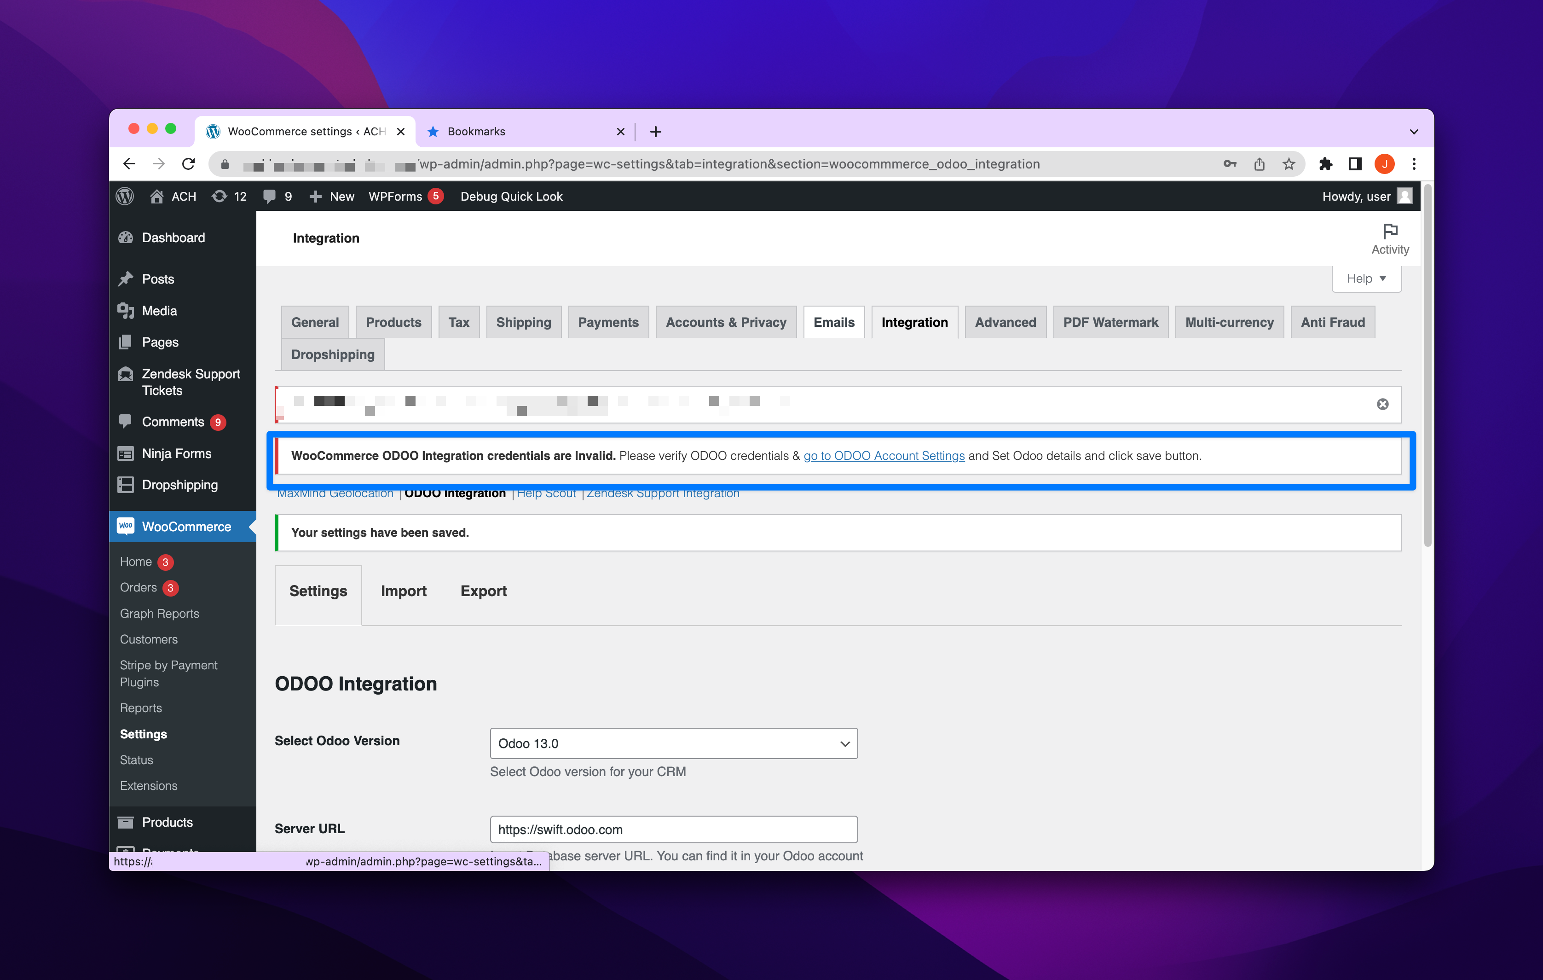1543x980 pixels.
Task: Close the Bookmarks tab
Action: pyautogui.click(x=620, y=131)
